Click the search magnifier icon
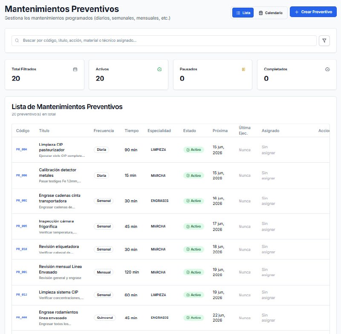341x334 pixels. point(17,40)
